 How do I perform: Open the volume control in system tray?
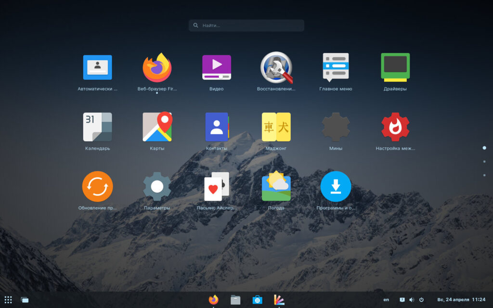pos(412,300)
